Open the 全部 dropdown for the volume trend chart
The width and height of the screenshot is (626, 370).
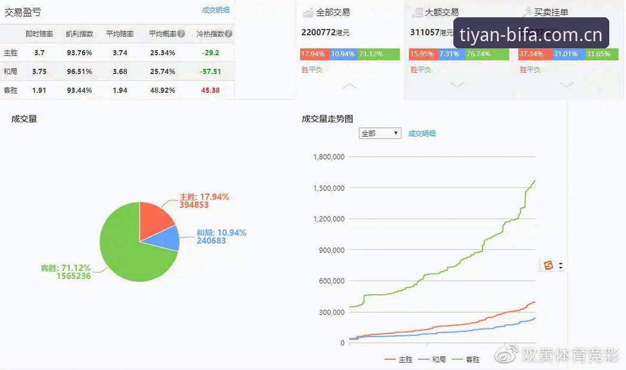380,133
